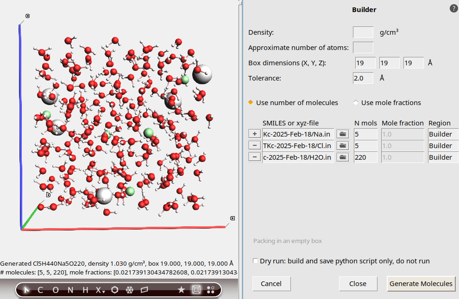459x299 pixels.
Task: Click the Generate Molecules button
Action: (421, 284)
